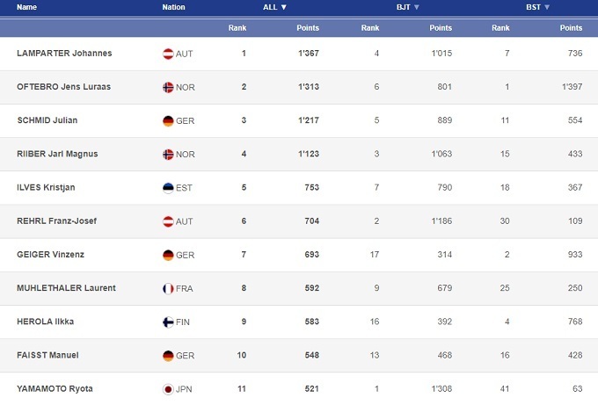The image size is (598, 405).
Task: Click the Austrian flag next to Lamparter
Action: (168, 54)
